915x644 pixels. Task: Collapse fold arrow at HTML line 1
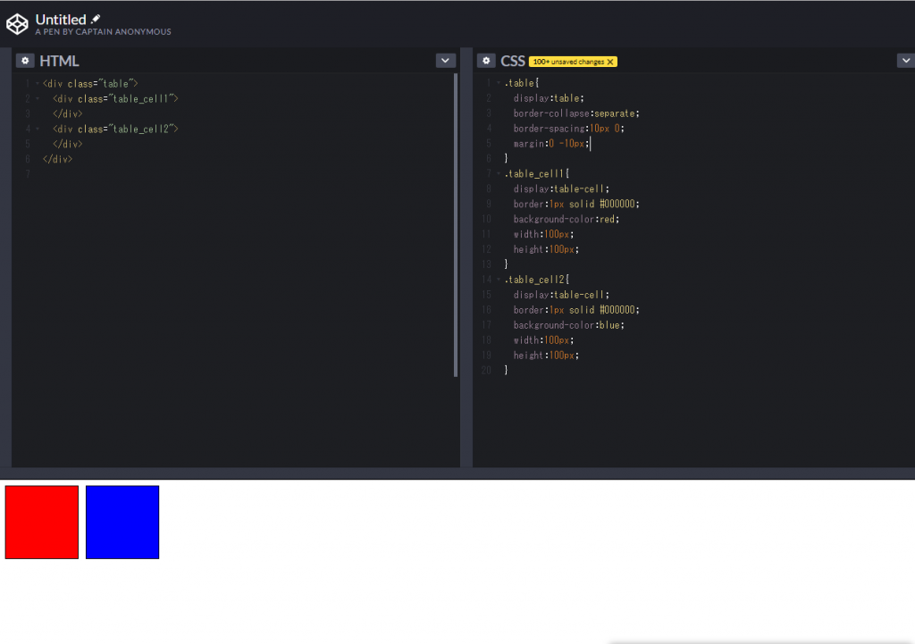[x=38, y=84]
